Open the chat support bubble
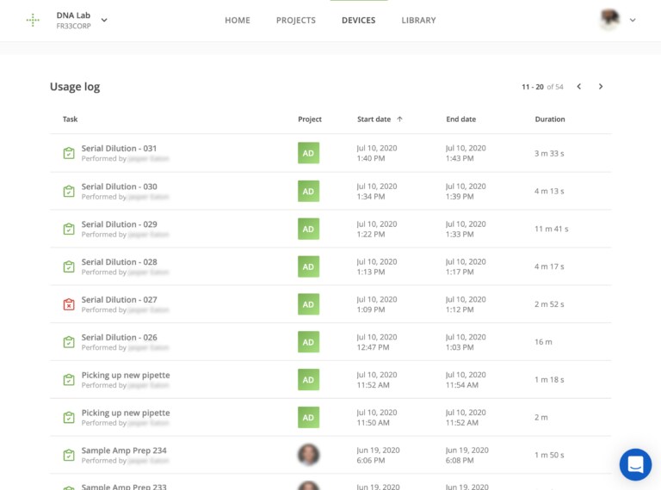 click(x=635, y=464)
